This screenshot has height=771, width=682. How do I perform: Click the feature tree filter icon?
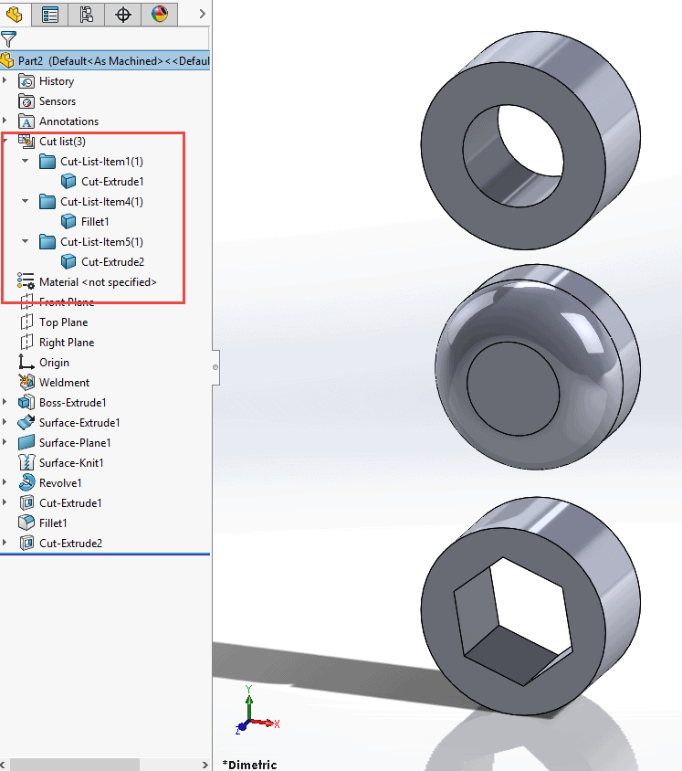pyautogui.click(x=8, y=39)
